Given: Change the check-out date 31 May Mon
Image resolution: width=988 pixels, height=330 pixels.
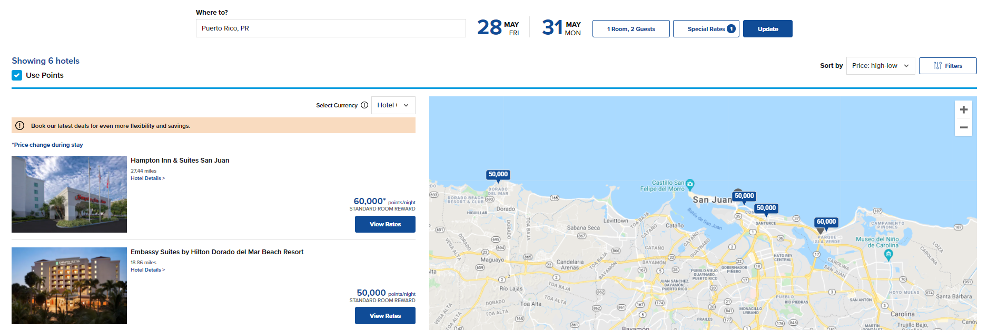Looking at the screenshot, I should coord(561,28).
